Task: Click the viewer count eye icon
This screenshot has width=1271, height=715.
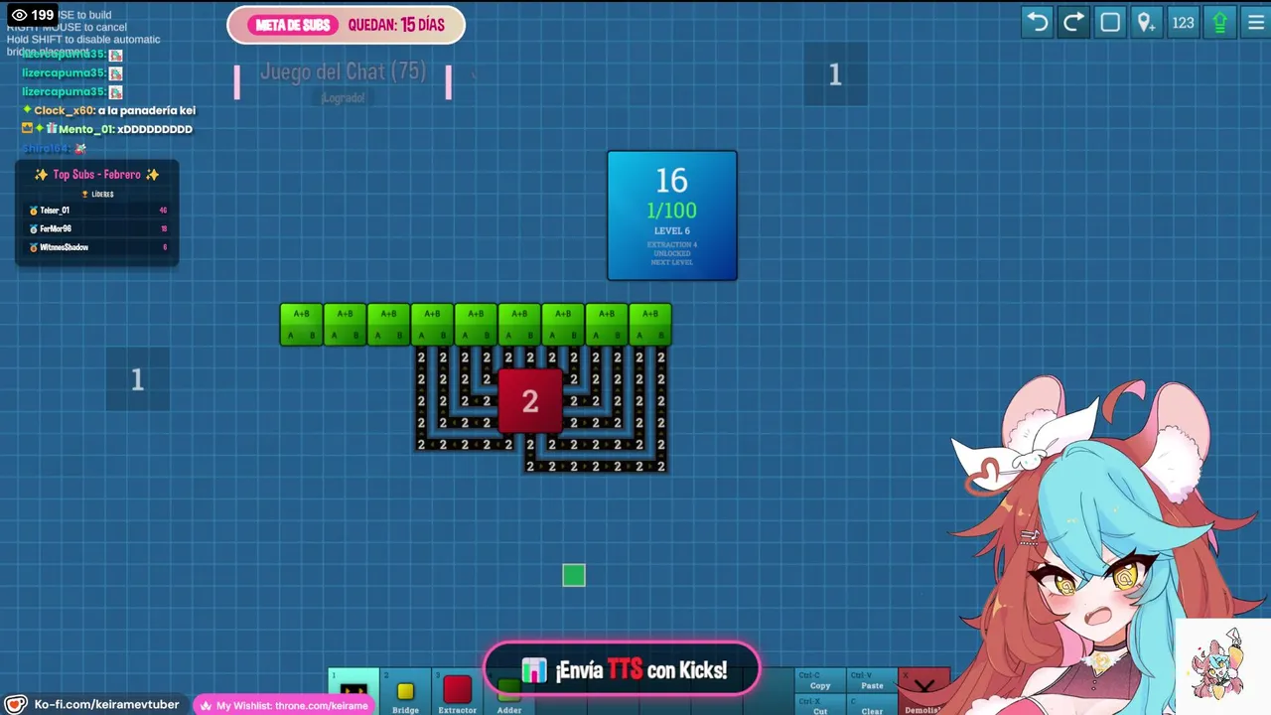Action: pos(19,15)
